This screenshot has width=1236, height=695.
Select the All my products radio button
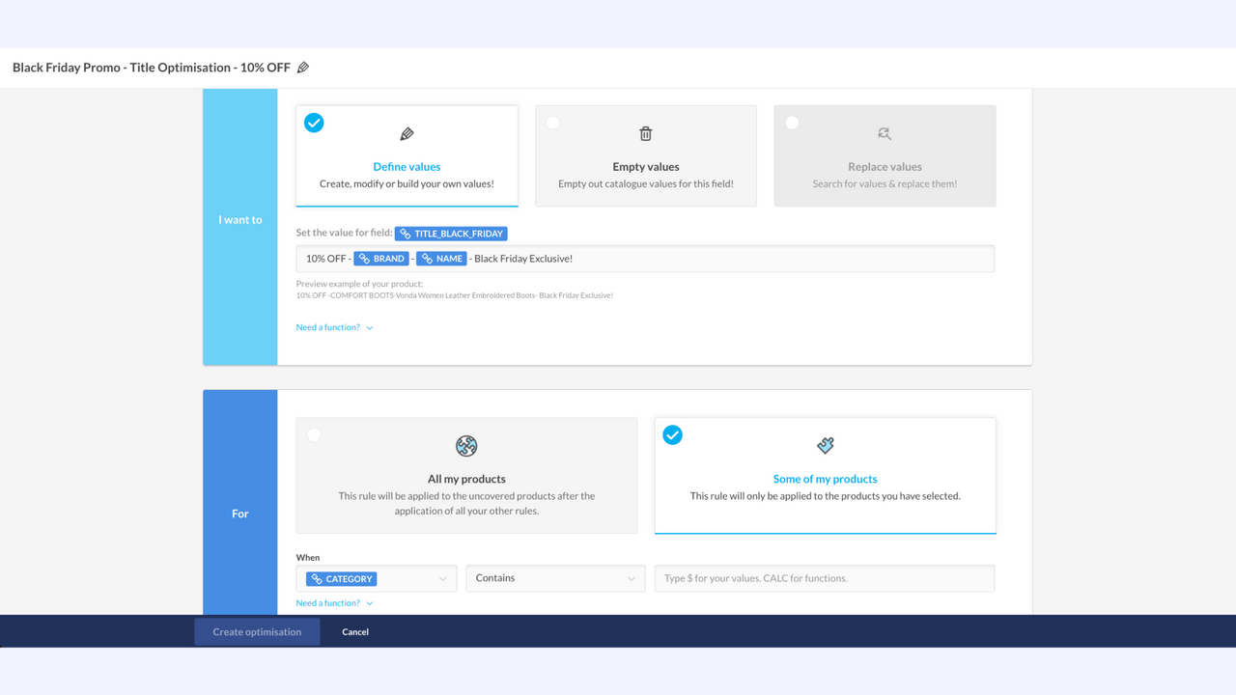pos(314,435)
